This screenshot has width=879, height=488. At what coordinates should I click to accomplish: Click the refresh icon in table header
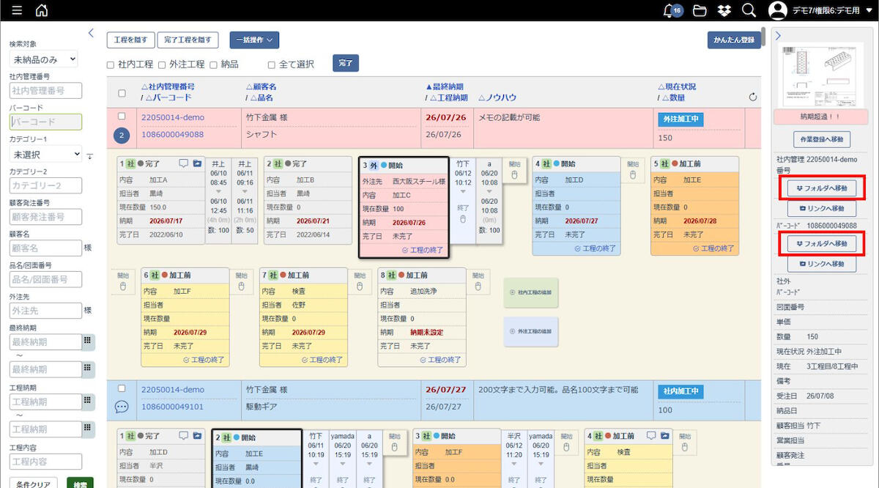click(753, 97)
